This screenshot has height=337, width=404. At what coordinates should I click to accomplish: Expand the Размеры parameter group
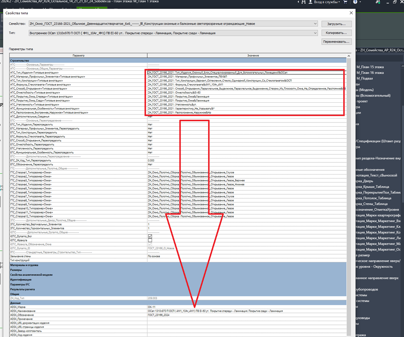[178, 270]
